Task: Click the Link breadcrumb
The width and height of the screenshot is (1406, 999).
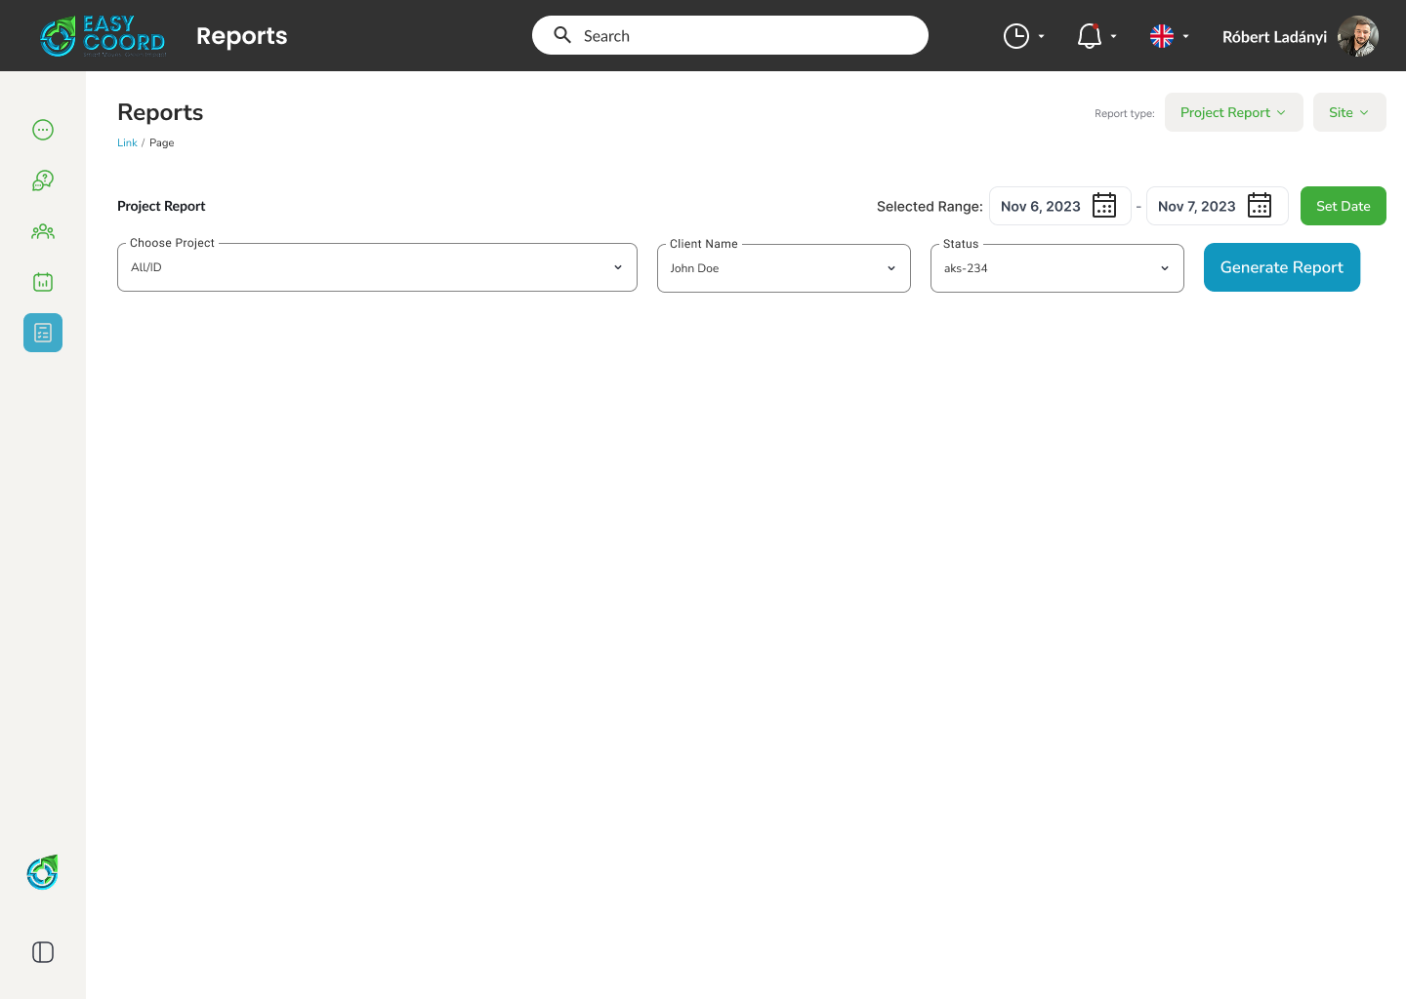Action: 127,142
